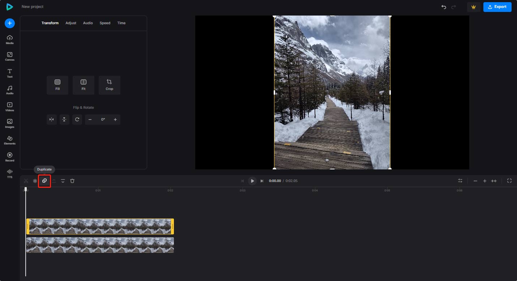
Task: Decrease the rotation angle with minus
Action: (90, 120)
